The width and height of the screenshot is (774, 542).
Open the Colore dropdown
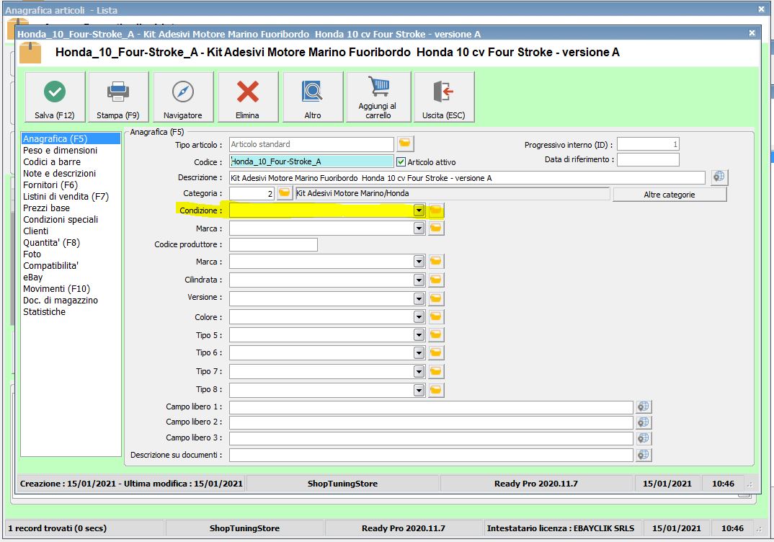419,317
